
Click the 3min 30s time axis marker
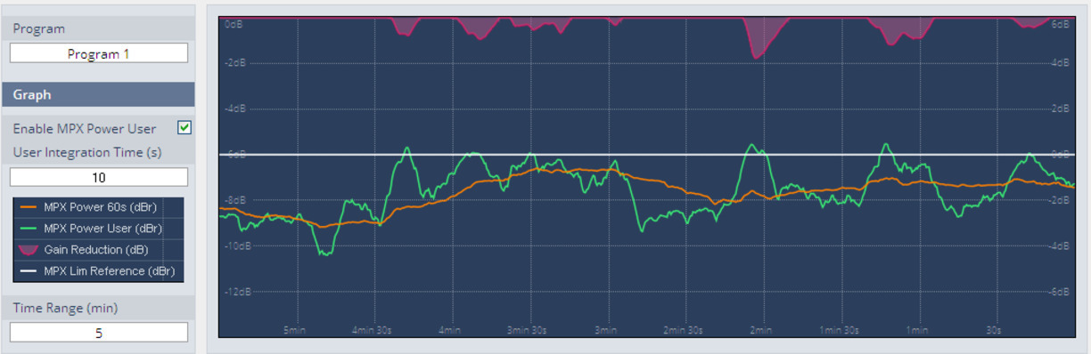tap(528, 329)
